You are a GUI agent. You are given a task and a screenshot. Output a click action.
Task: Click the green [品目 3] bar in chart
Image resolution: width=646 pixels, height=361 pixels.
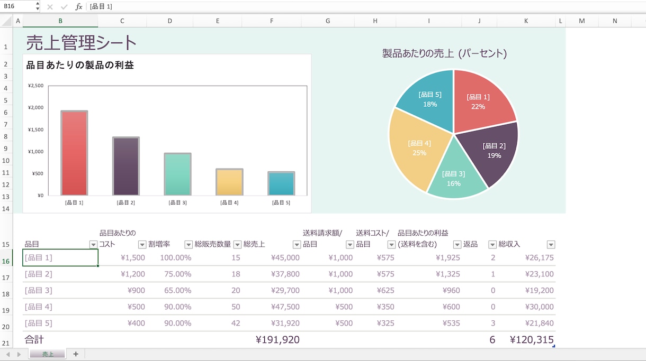177,174
